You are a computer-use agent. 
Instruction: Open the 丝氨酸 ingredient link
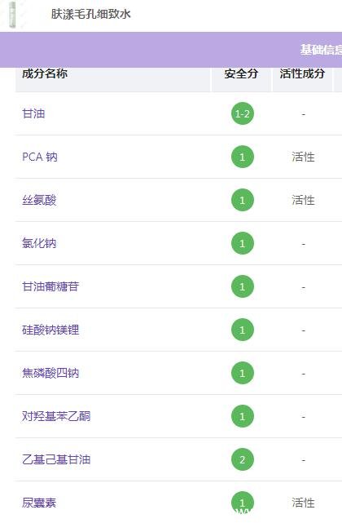pyautogui.click(x=39, y=200)
